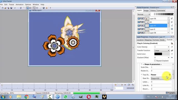Toggle the normal view mode toolbar button
Screen dimensions: 178x100
click(x=28, y=8)
